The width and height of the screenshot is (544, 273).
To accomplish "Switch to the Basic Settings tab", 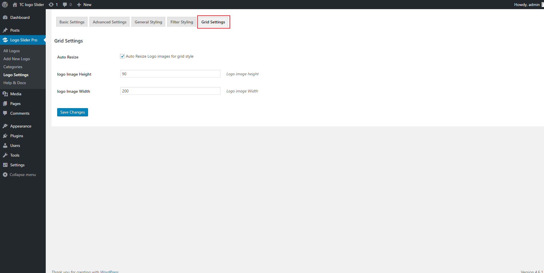I will pos(72,22).
